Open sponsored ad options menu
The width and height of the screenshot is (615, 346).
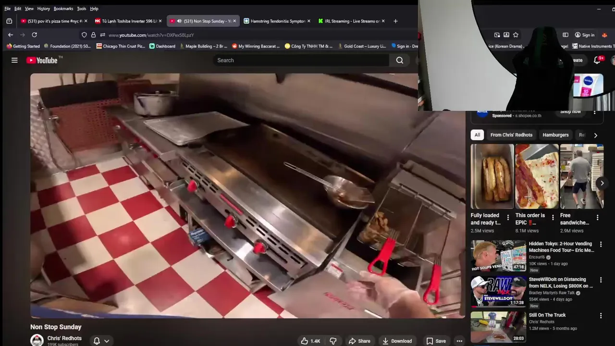595,112
